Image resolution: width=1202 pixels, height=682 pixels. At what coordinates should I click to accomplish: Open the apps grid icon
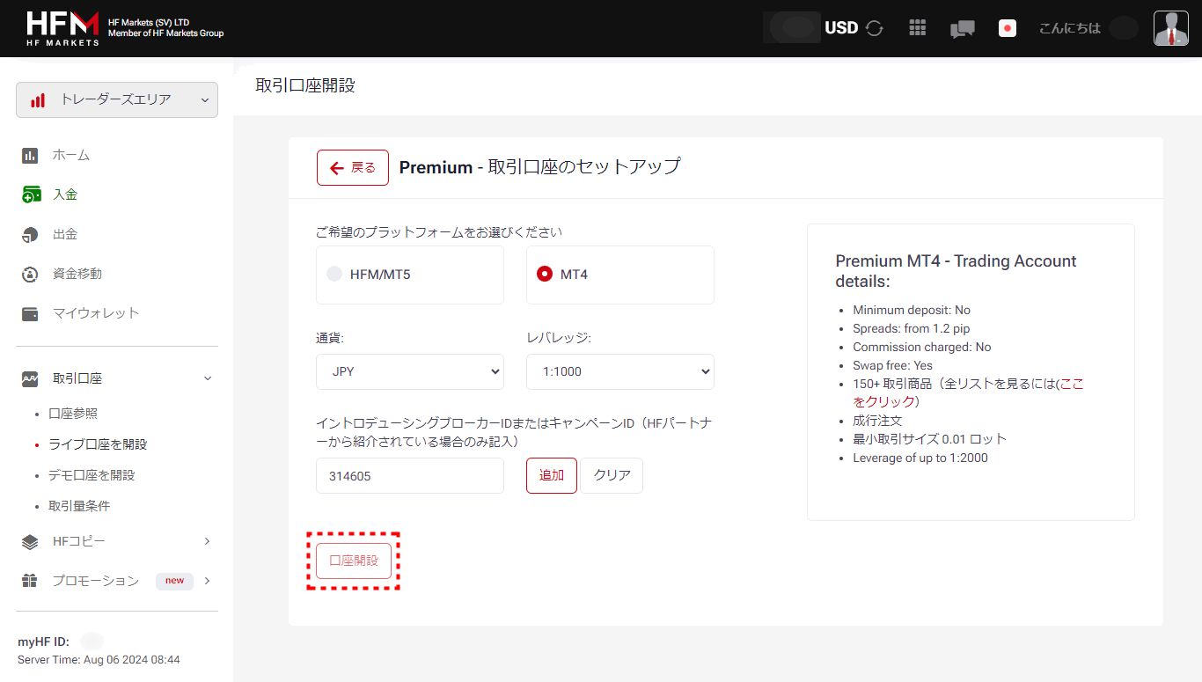pyautogui.click(x=918, y=28)
